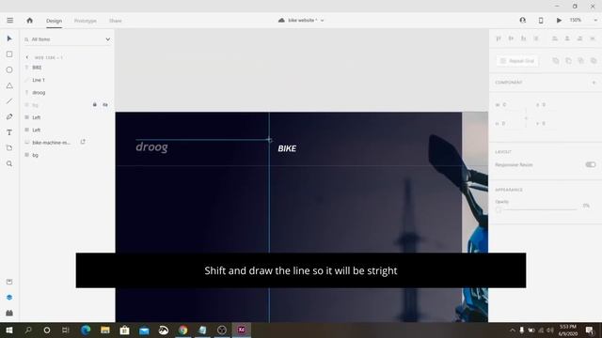Viewport: 602px width, 338px height.
Task: Go back from the artboard layer list
Action: pyautogui.click(x=27, y=57)
